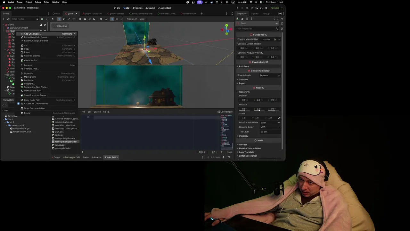Image resolution: width=410 pixels, height=231 pixels.
Task: Open Transform menu in viewport toolbar
Action: (x=132, y=19)
